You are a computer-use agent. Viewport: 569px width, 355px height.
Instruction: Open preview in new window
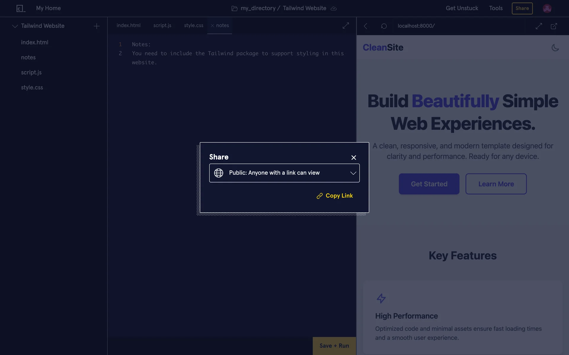(554, 26)
